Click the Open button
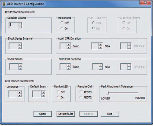153x126 pixels. [42, 114]
